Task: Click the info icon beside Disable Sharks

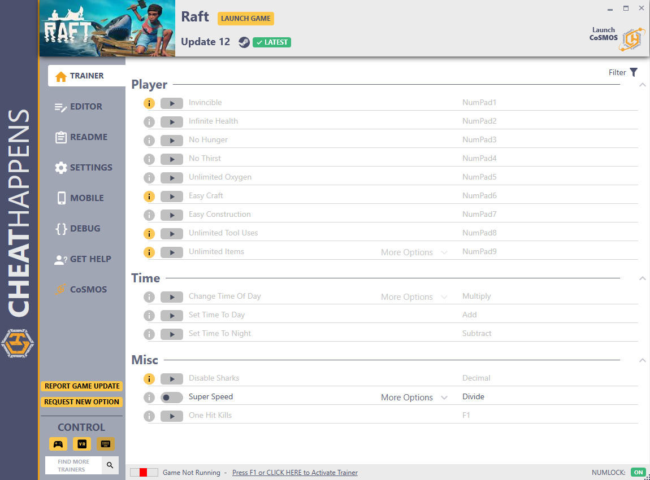Action: [x=149, y=379]
